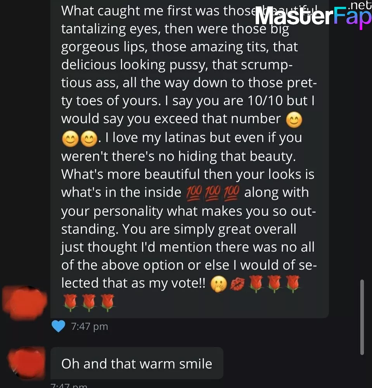Click the 7:47 pm timestamp under the long message
Viewport: 372px width, 388px height.
tap(90, 326)
